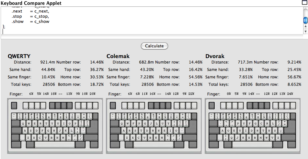Click the Dvorak bottom row value 8.652%
Image resolution: width=308 pixels, height=159 pixels.
tap(294, 84)
